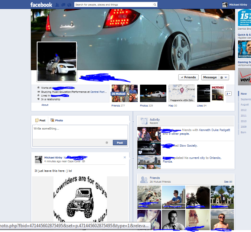Click mutual friend photo of man in suit
Screen dimensions: 251x232
click(x=173, y=220)
